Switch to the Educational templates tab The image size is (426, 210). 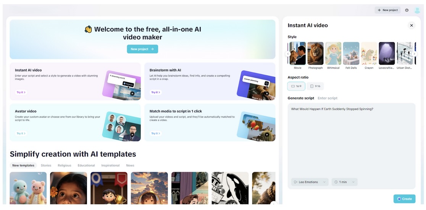[x=86, y=165]
